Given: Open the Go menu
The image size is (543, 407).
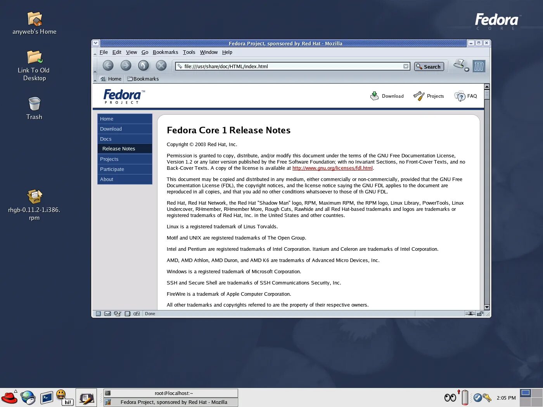Looking at the screenshot, I should point(145,52).
